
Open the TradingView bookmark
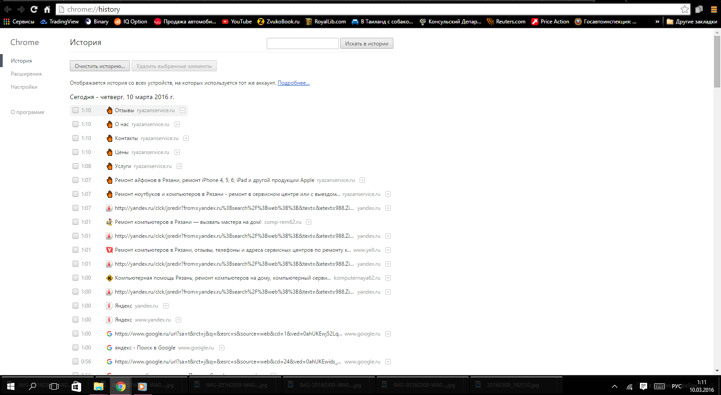pos(59,22)
